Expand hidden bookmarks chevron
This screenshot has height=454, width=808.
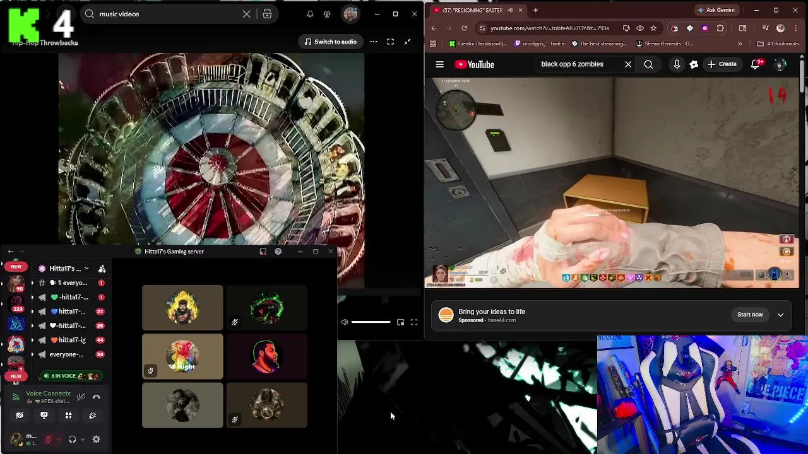pos(740,44)
